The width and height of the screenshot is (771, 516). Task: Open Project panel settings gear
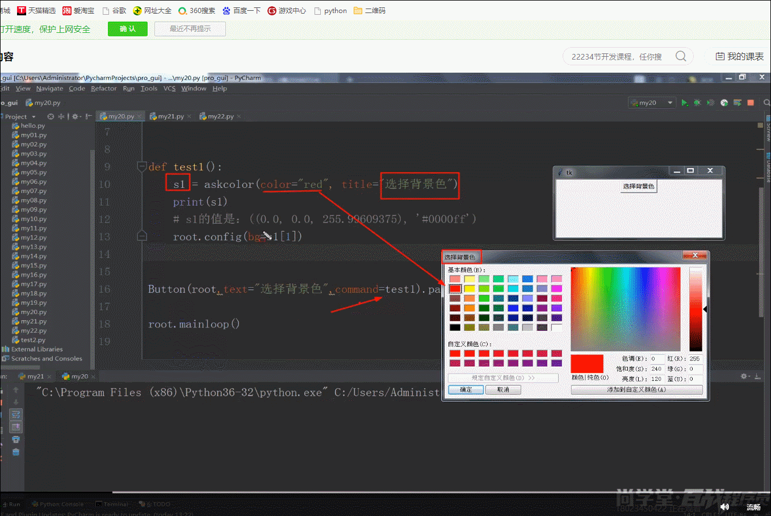pos(75,116)
